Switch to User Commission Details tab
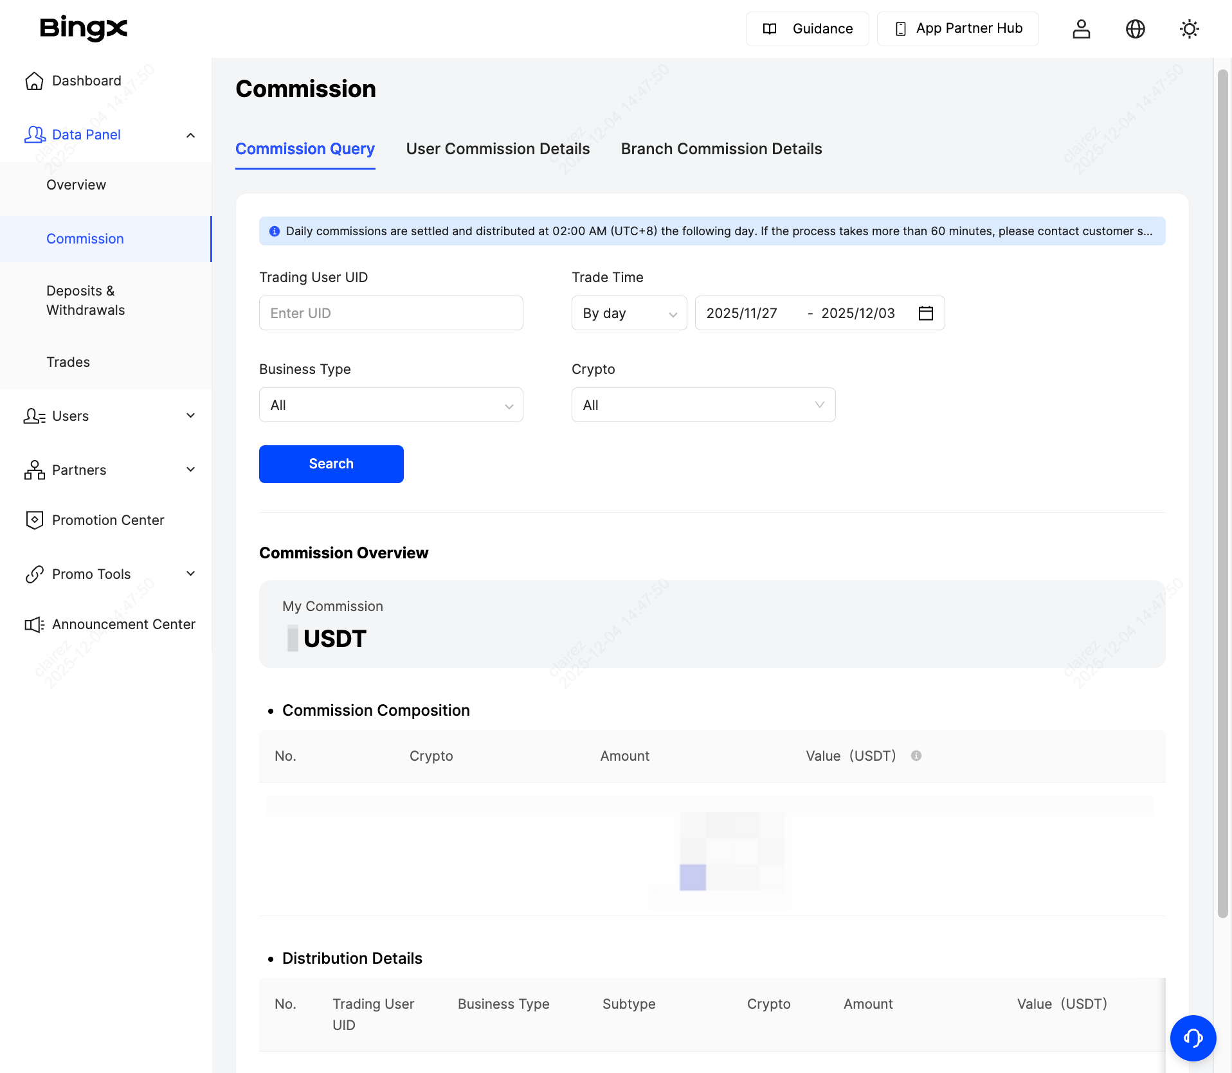The width and height of the screenshot is (1232, 1073). (x=498, y=148)
